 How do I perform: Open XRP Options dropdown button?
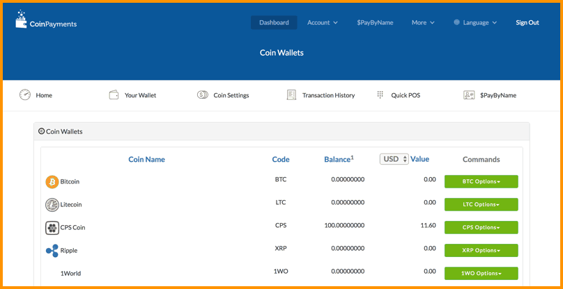[x=481, y=250]
